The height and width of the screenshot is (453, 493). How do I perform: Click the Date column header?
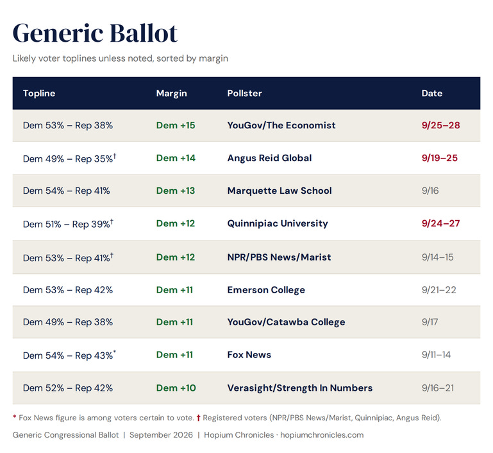[431, 93]
